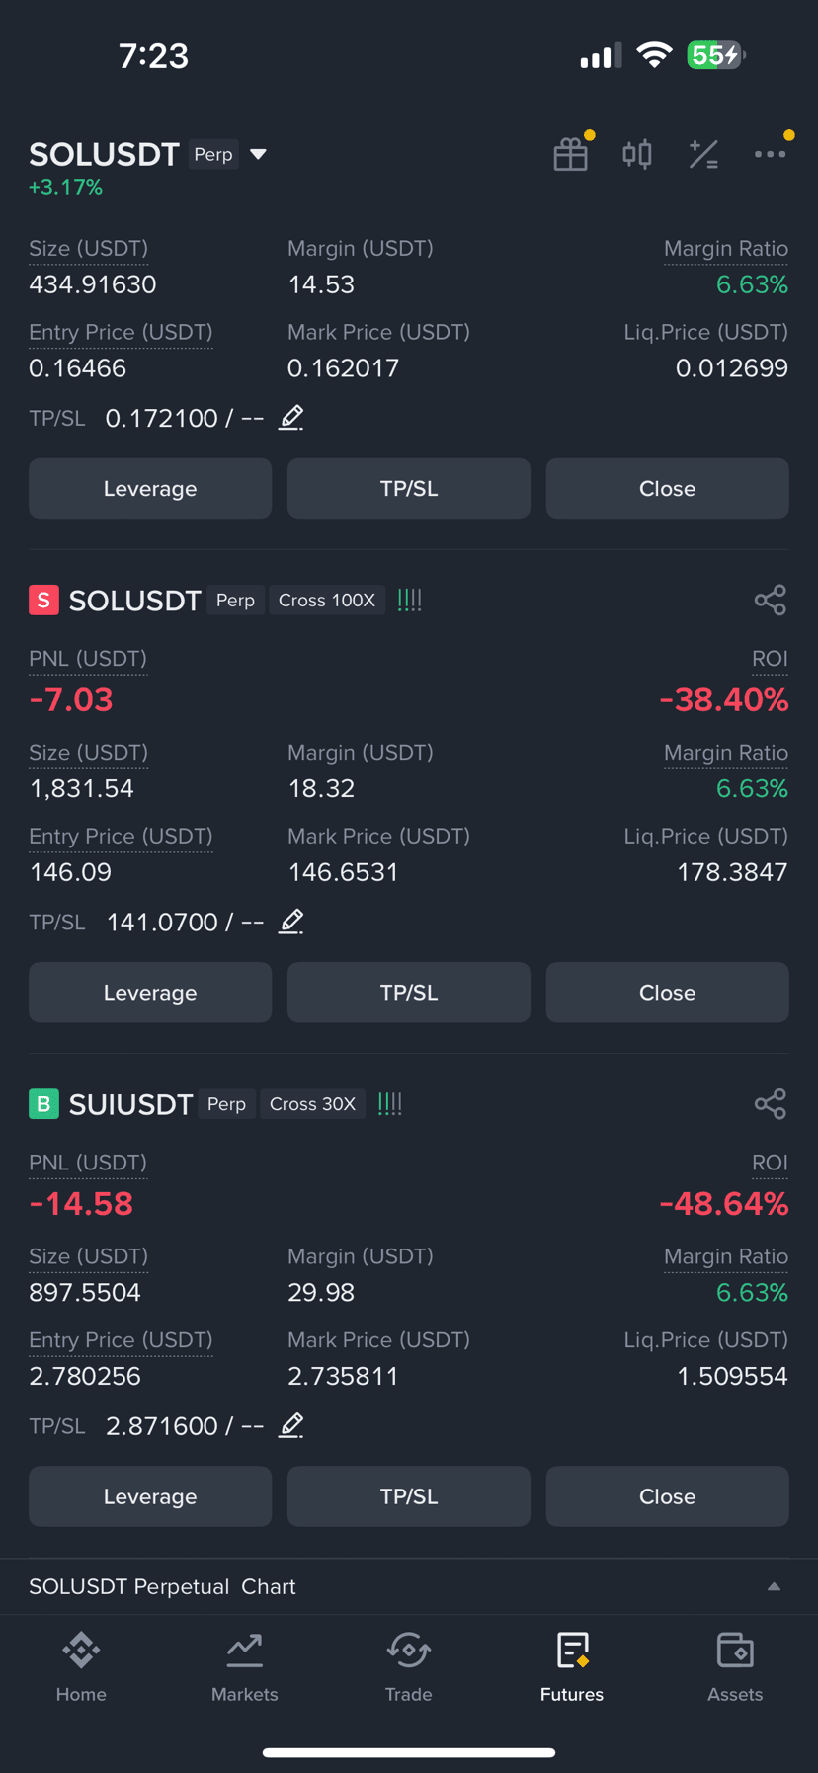The height and width of the screenshot is (1773, 818).
Task: Adjust Leverage on SOLUSDT 100X position
Action: pyautogui.click(x=150, y=993)
